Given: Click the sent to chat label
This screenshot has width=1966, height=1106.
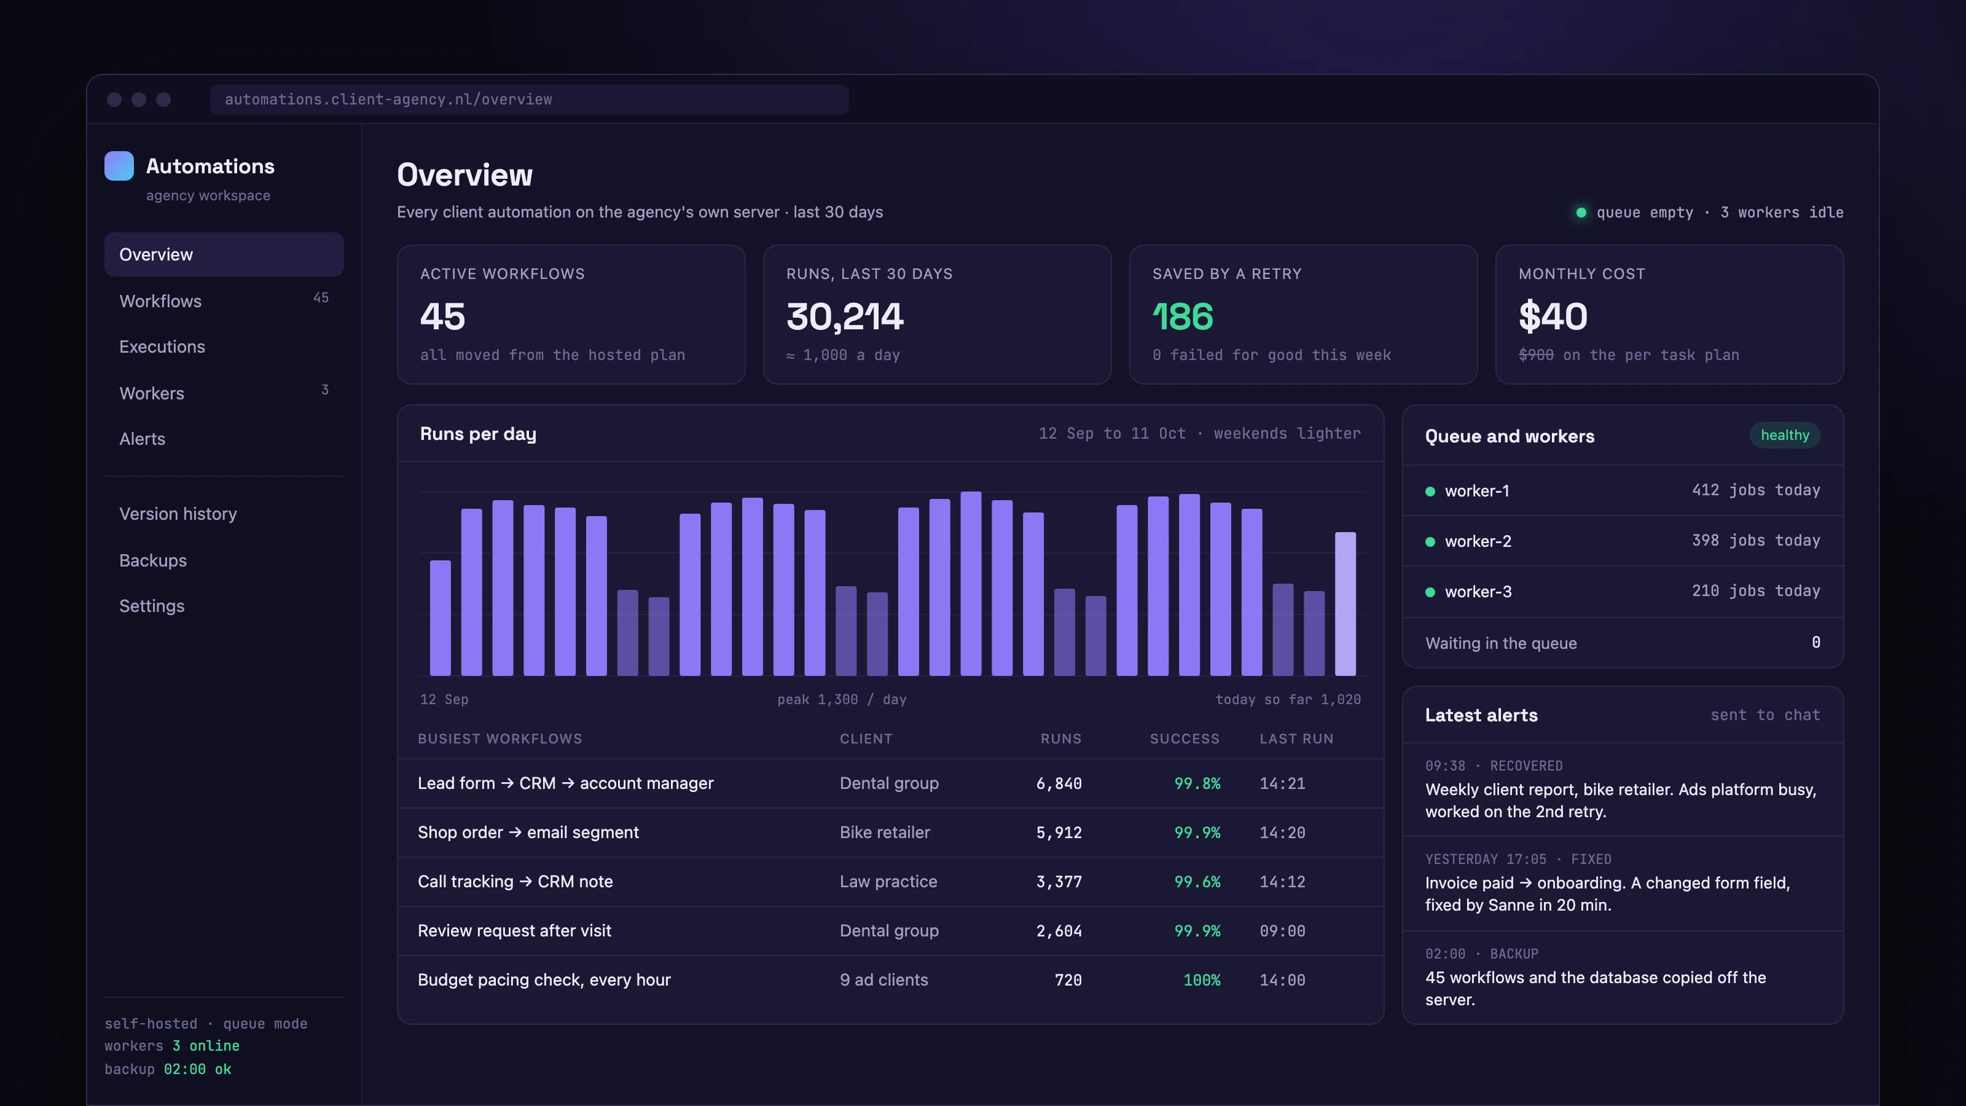Looking at the screenshot, I should coord(1764,715).
